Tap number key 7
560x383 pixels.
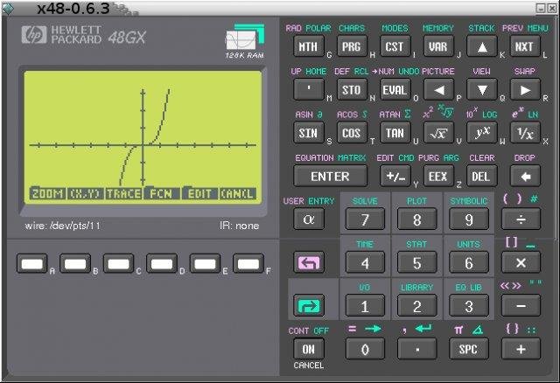[365, 219]
